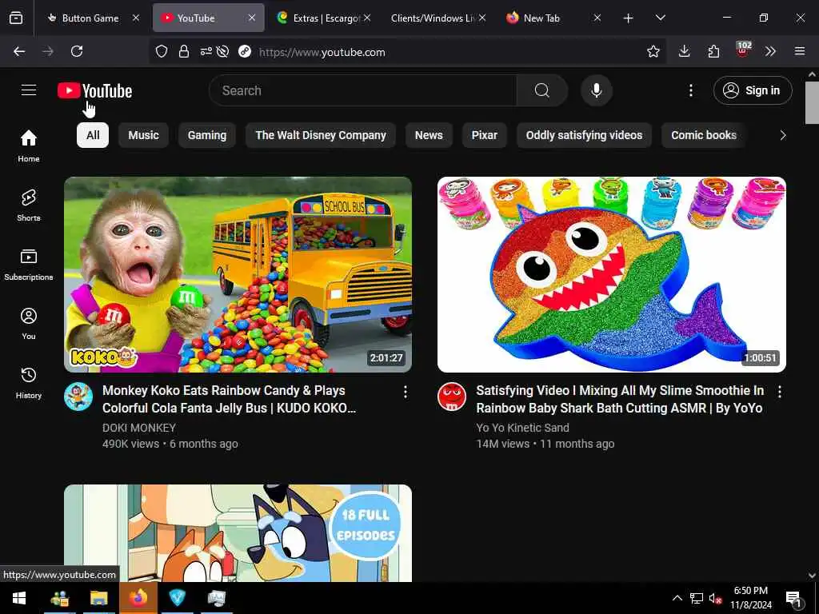Bookmark this page with the star
This screenshot has height=614, width=819.
coord(653,51)
